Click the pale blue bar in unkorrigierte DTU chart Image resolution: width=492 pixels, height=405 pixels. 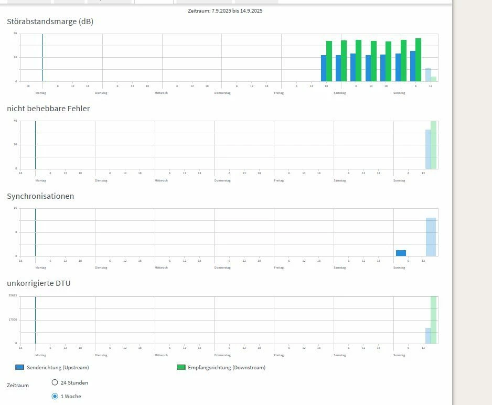[x=428, y=336]
